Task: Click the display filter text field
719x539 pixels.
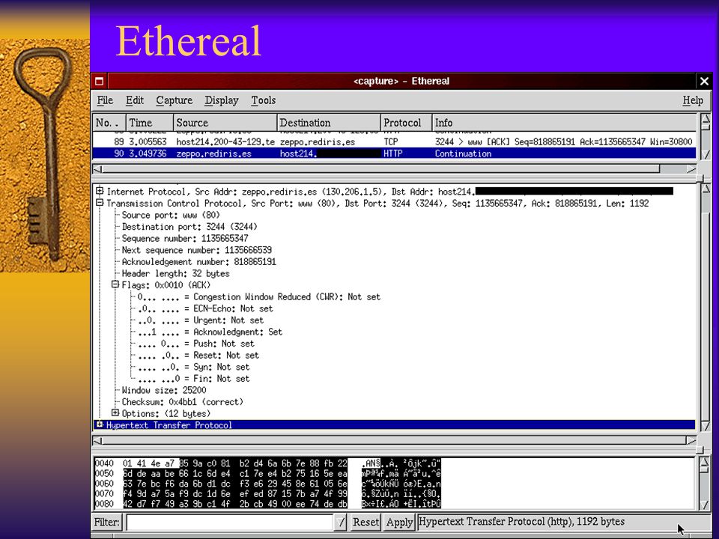Action: (231, 522)
